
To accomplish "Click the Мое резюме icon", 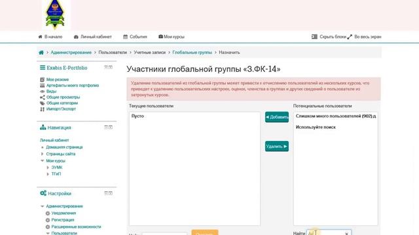I will pos(42,80).
